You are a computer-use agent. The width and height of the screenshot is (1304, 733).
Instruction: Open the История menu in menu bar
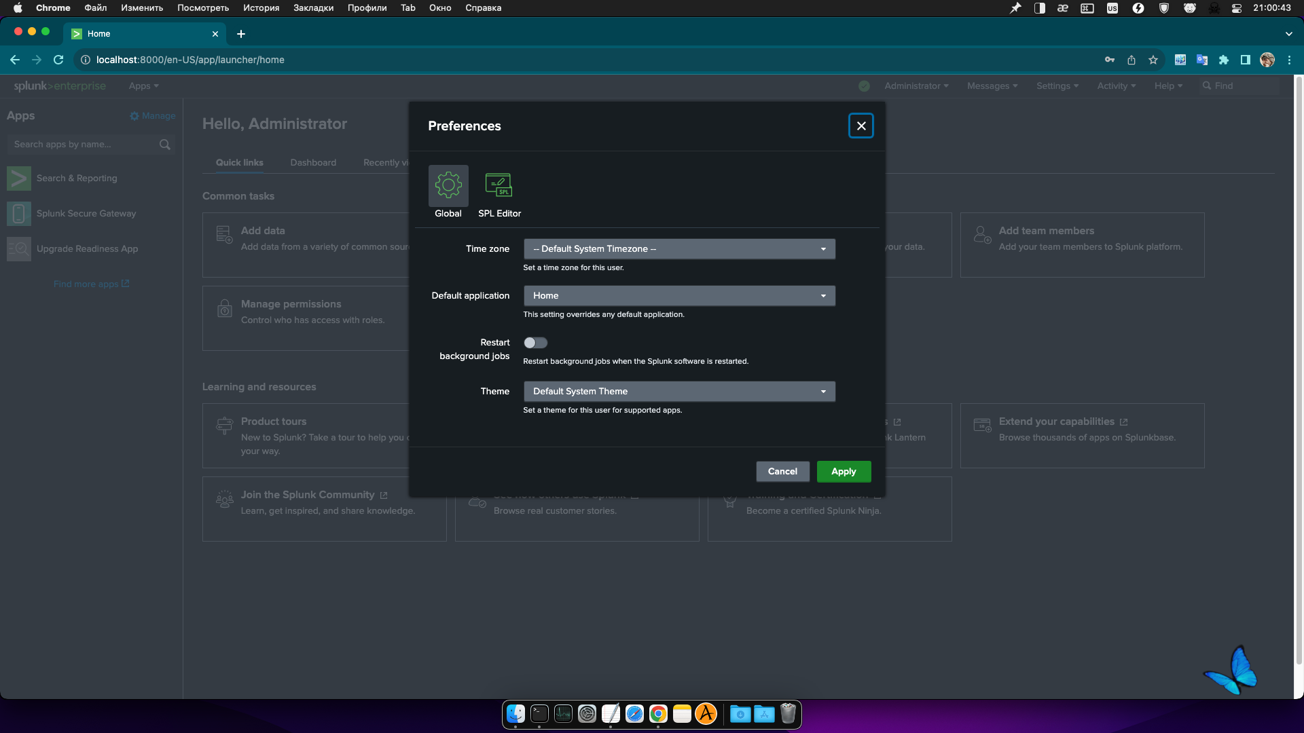pos(261,8)
